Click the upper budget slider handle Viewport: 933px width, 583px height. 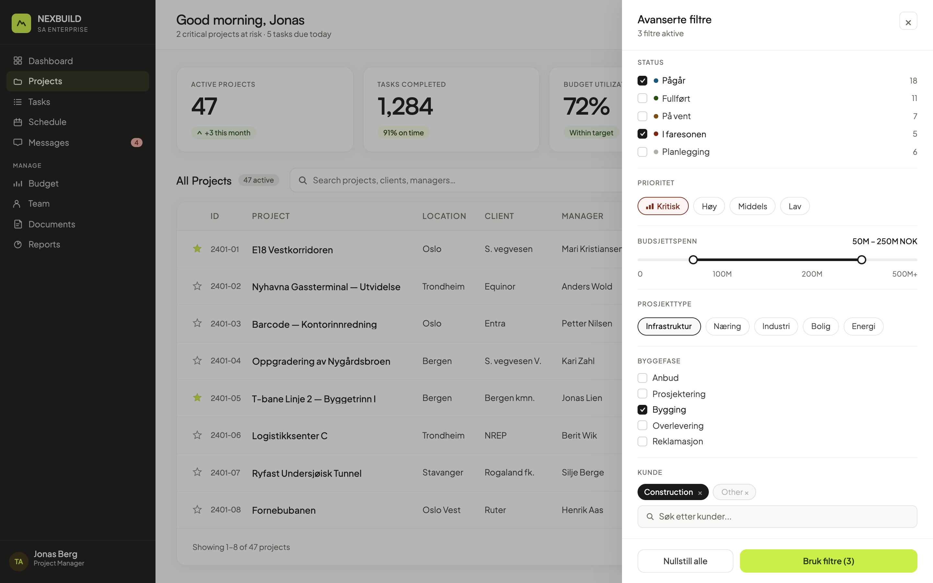(x=862, y=259)
